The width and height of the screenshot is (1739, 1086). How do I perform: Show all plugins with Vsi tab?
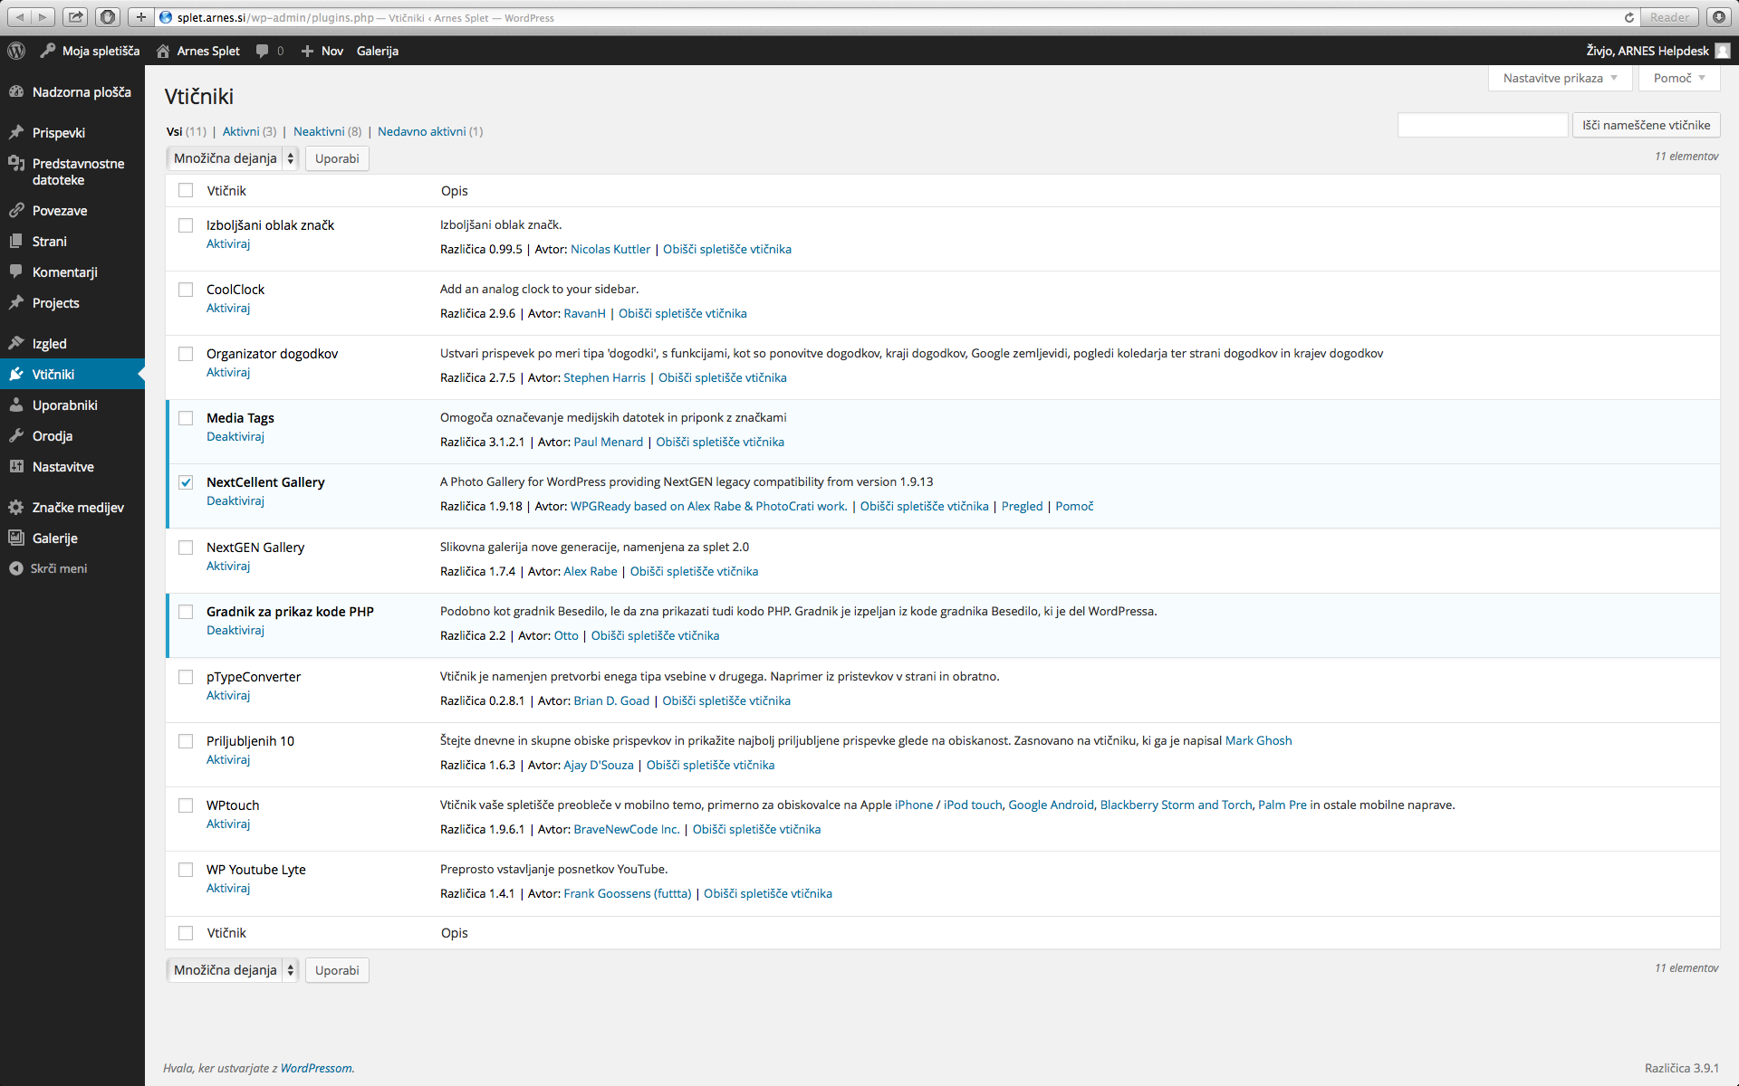tap(174, 131)
